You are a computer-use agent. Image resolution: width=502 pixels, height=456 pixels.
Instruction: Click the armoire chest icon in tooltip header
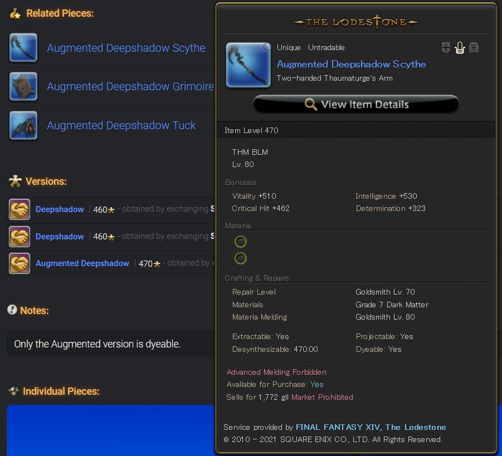coord(474,48)
